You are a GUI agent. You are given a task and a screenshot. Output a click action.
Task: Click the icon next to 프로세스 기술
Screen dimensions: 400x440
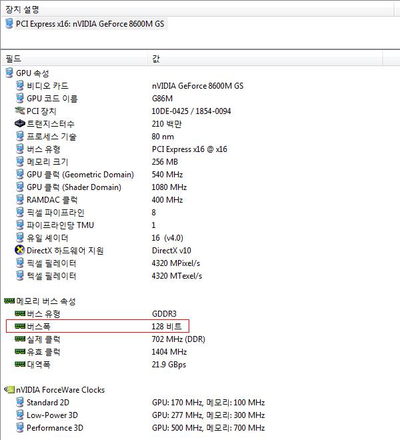tap(19, 136)
